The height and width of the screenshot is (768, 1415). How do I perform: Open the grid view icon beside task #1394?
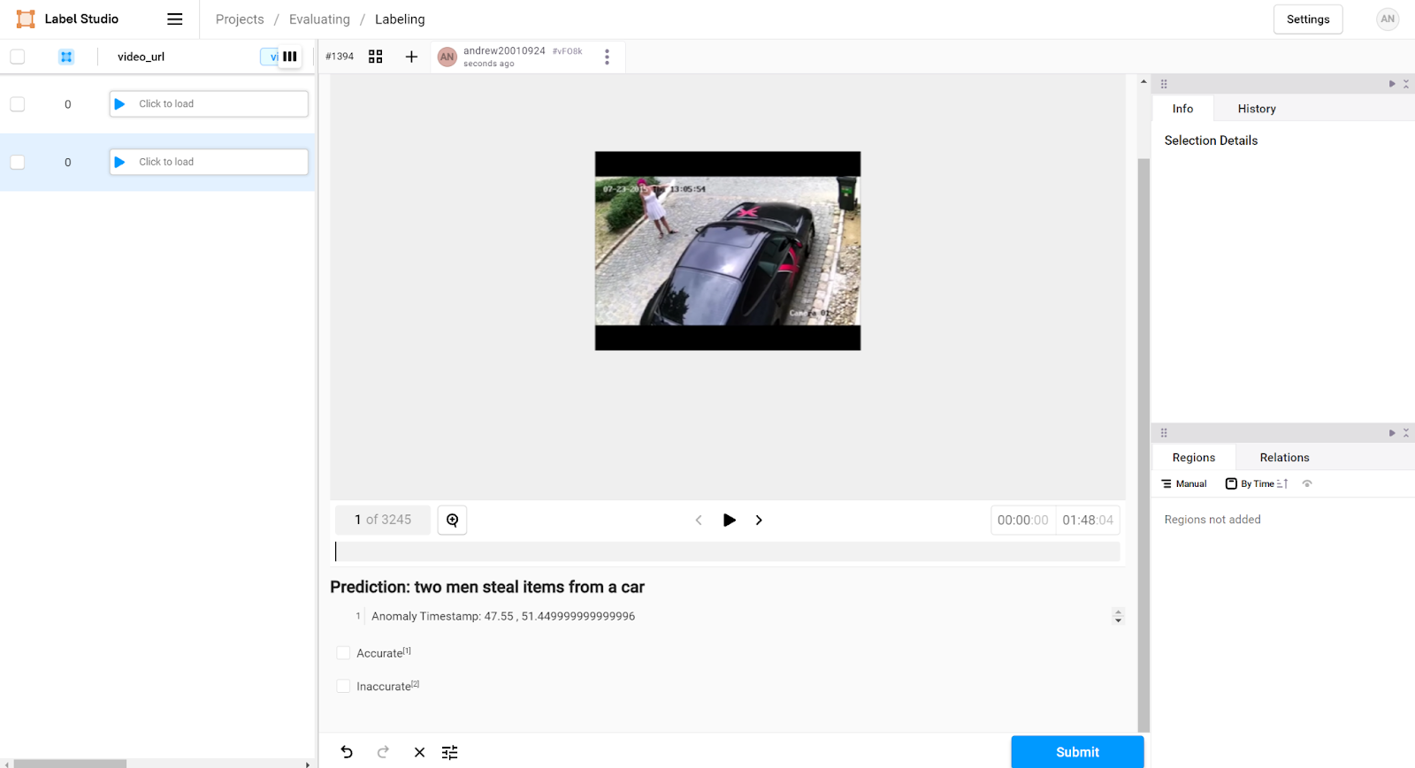point(375,57)
